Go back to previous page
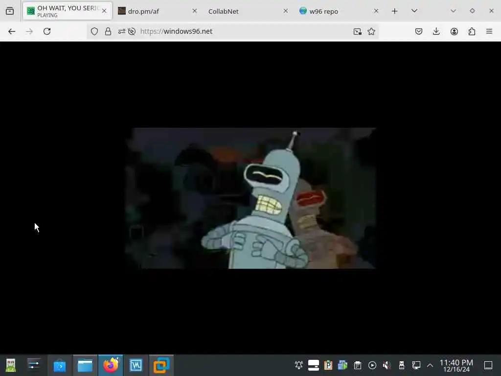The height and width of the screenshot is (376, 501). [x=12, y=31]
